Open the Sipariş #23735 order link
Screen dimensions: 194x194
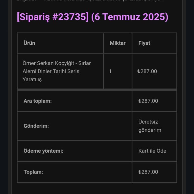(x=53, y=17)
